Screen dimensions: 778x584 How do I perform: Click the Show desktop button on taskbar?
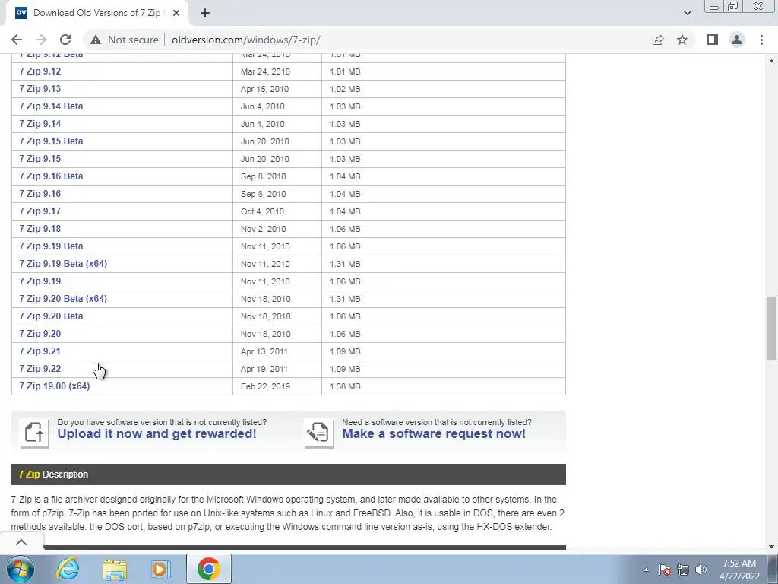773,569
